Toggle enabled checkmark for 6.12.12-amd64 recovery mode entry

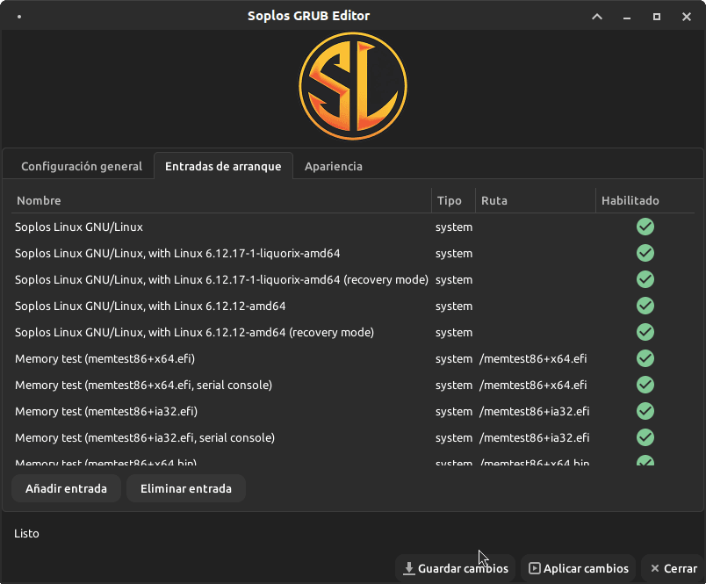(645, 332)
